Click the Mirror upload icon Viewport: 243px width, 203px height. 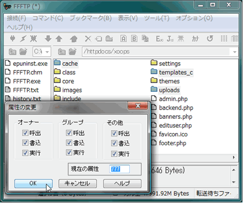click(x=74, y=39)
